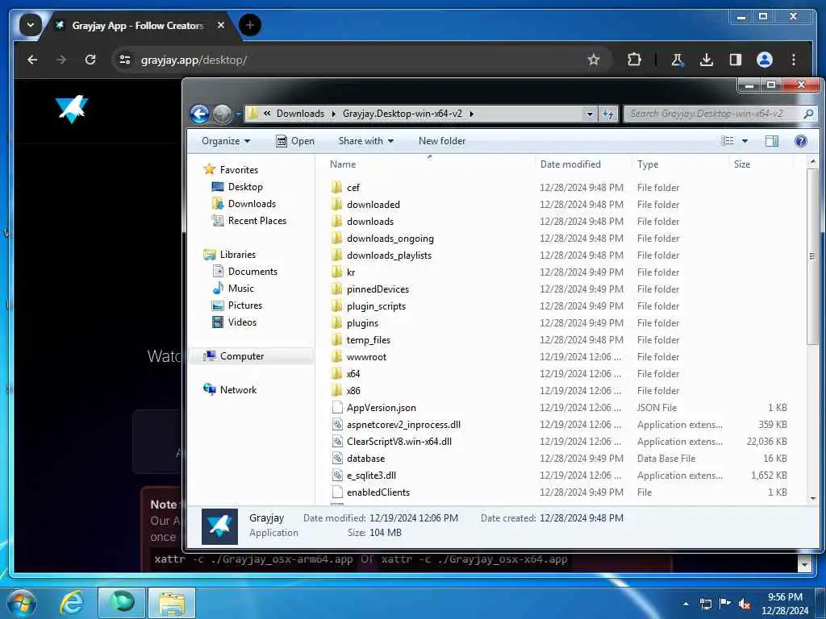Screen dimensions: 826x619
Task: Open the Chrome profile avatar
Action: click(x=765, y=60)
